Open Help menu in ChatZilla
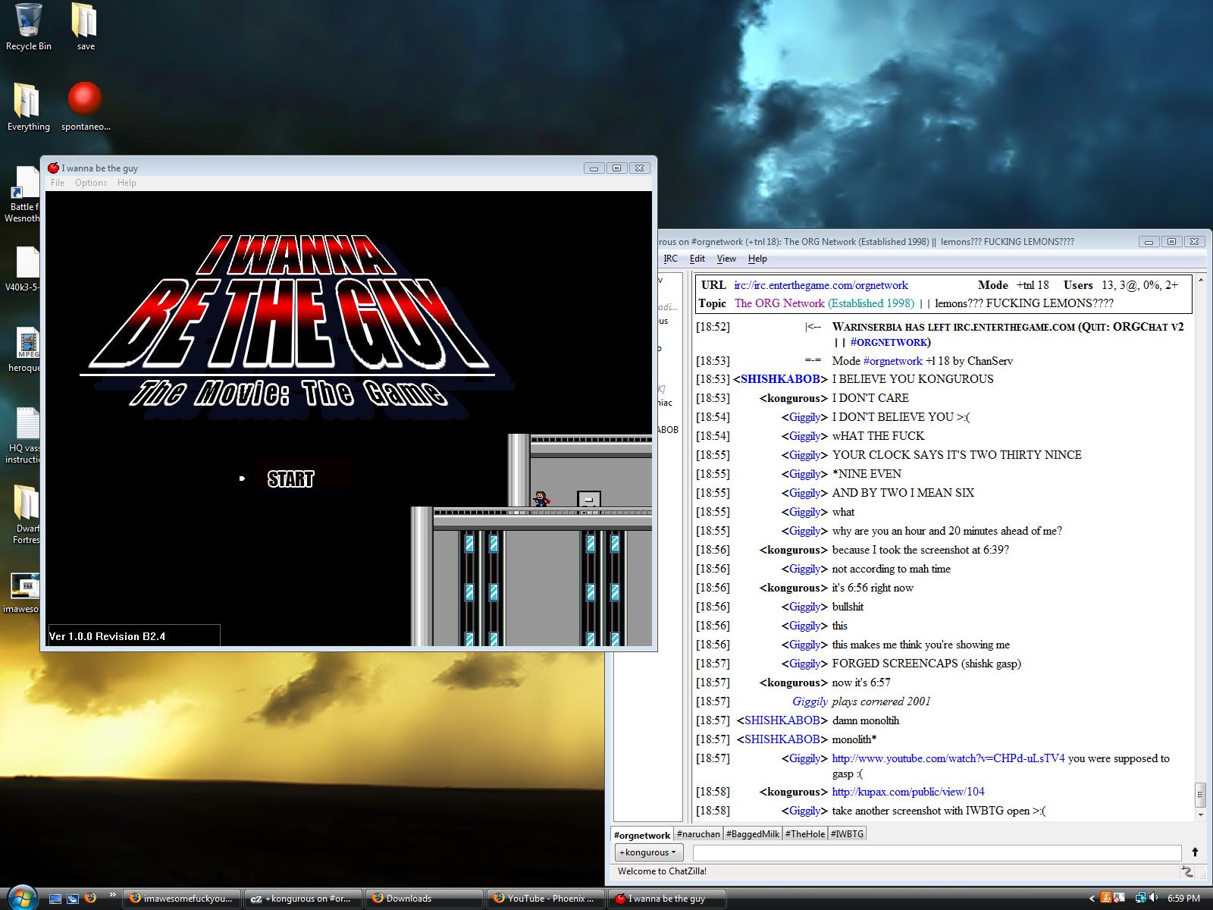This screenshot has width=1213, height=910. point(757,259)
